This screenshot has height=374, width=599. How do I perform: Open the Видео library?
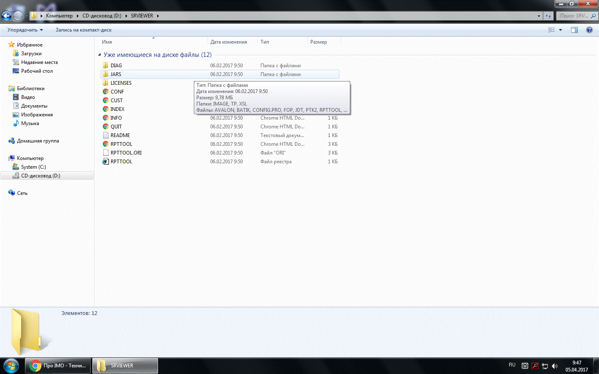tap(28, 97)
